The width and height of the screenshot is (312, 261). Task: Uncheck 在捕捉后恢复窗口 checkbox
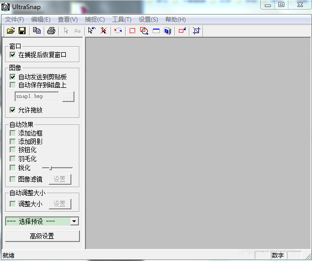(x=13, y=55)
